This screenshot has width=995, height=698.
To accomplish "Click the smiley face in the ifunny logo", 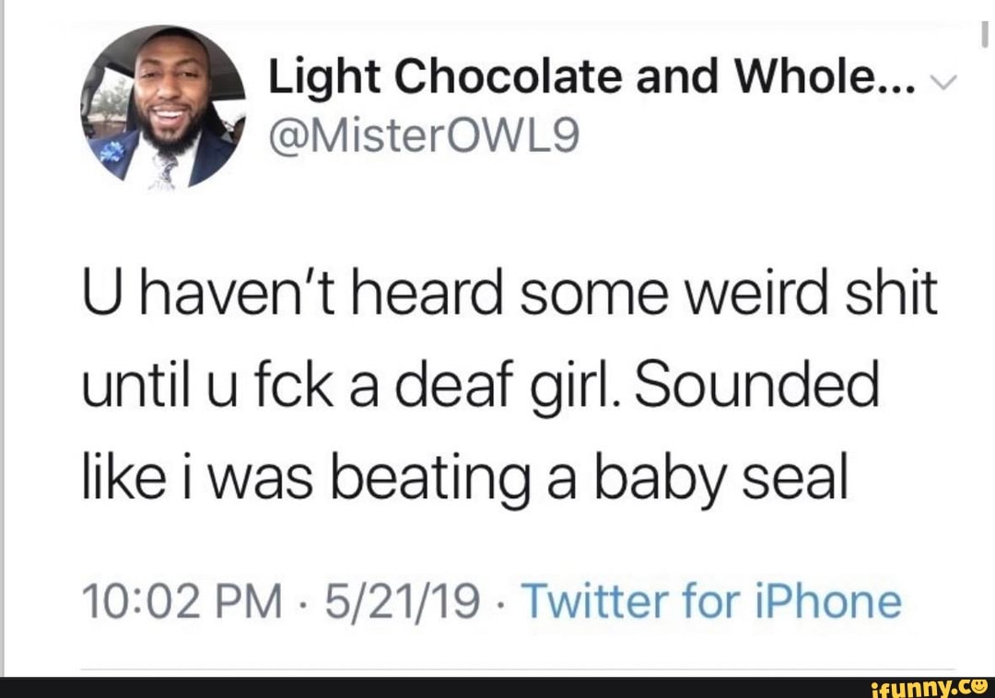I will (x=978, y=684).
